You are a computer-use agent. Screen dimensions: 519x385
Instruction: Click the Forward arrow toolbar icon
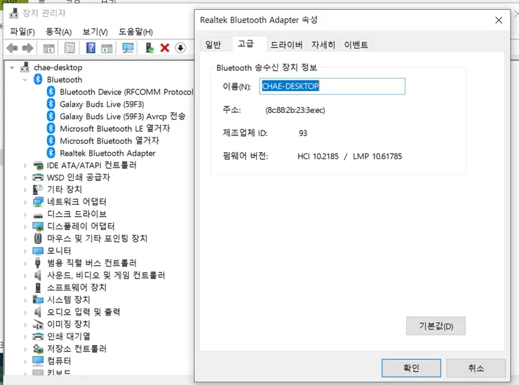[x=27, y=48]
